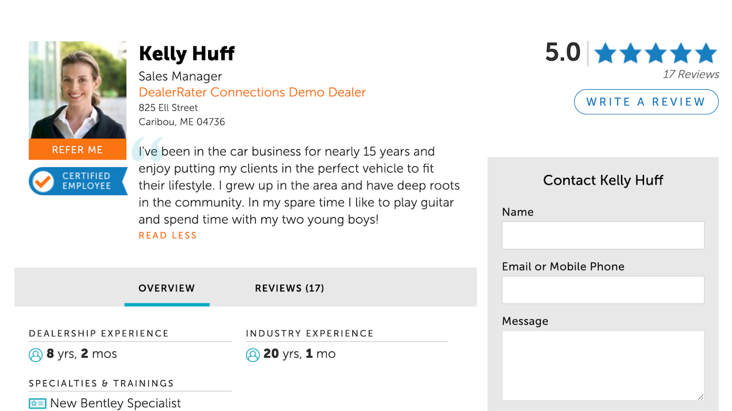
Task: Open the Reviews (17) tab
Action: pos(289,288)
